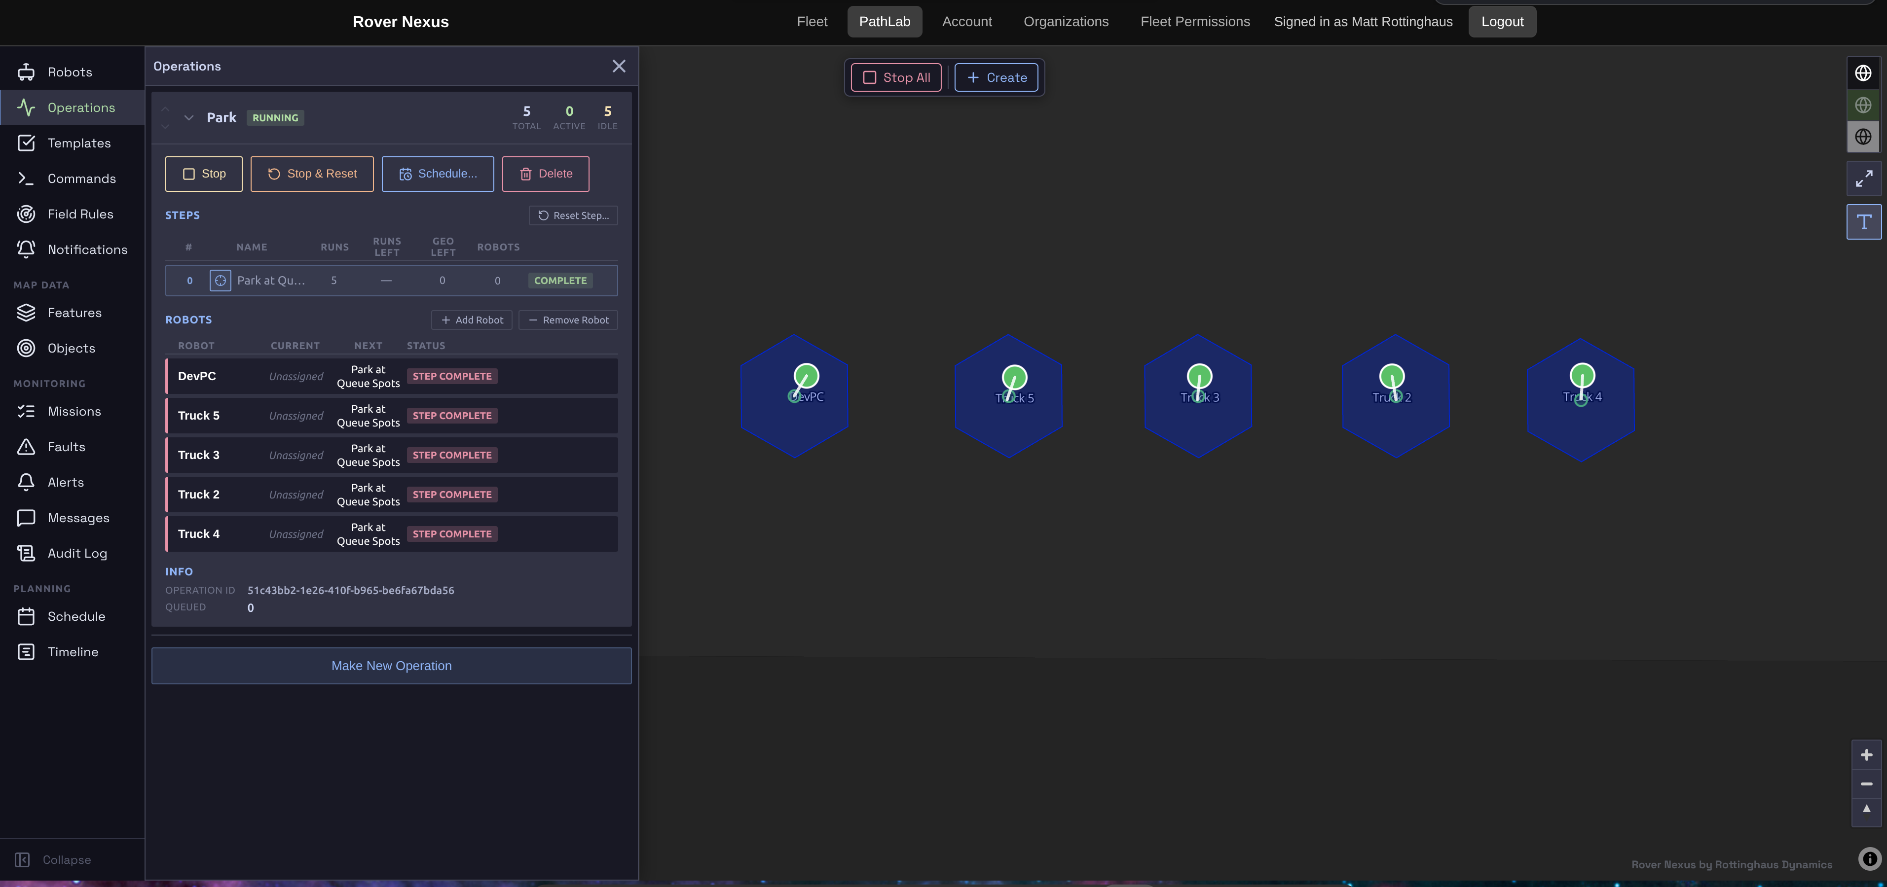Open the Timeline planning page

(72, 651)
